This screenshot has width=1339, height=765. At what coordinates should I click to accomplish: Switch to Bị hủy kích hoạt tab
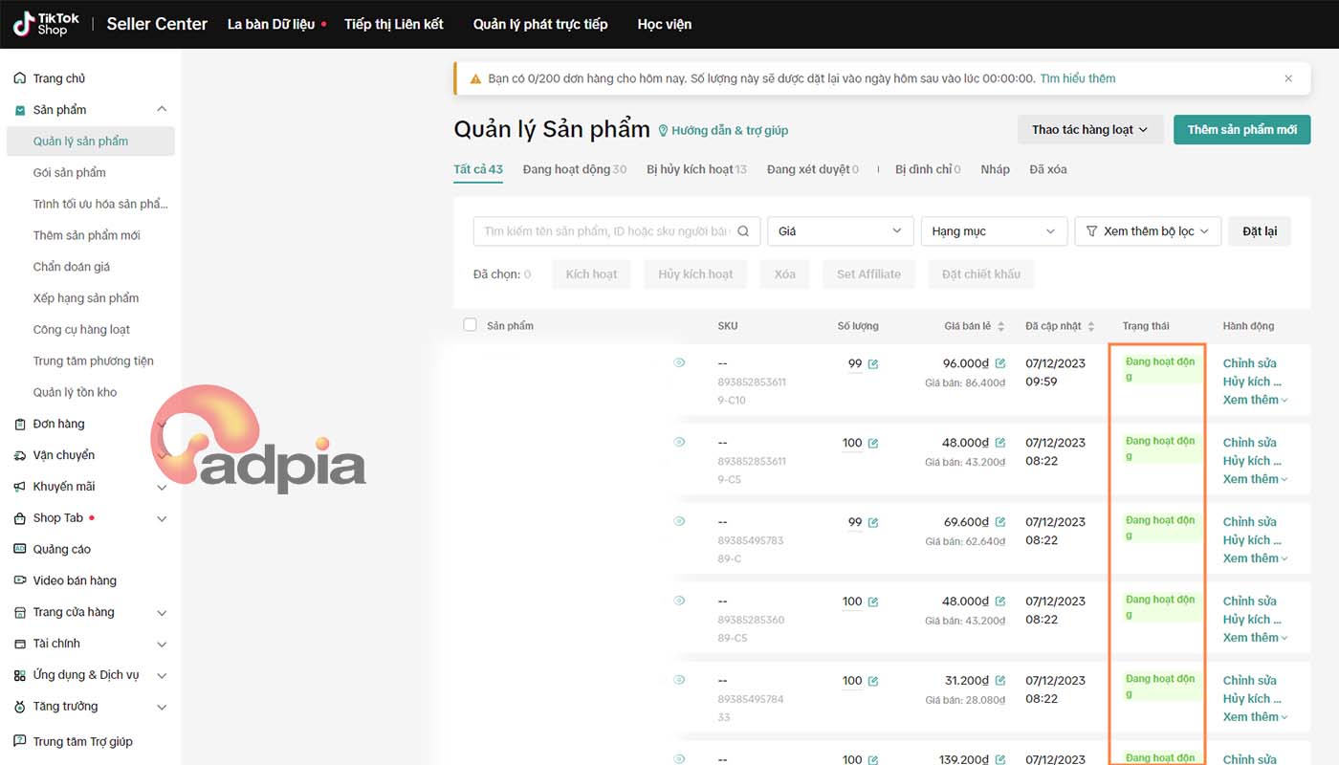coord(696,169)
